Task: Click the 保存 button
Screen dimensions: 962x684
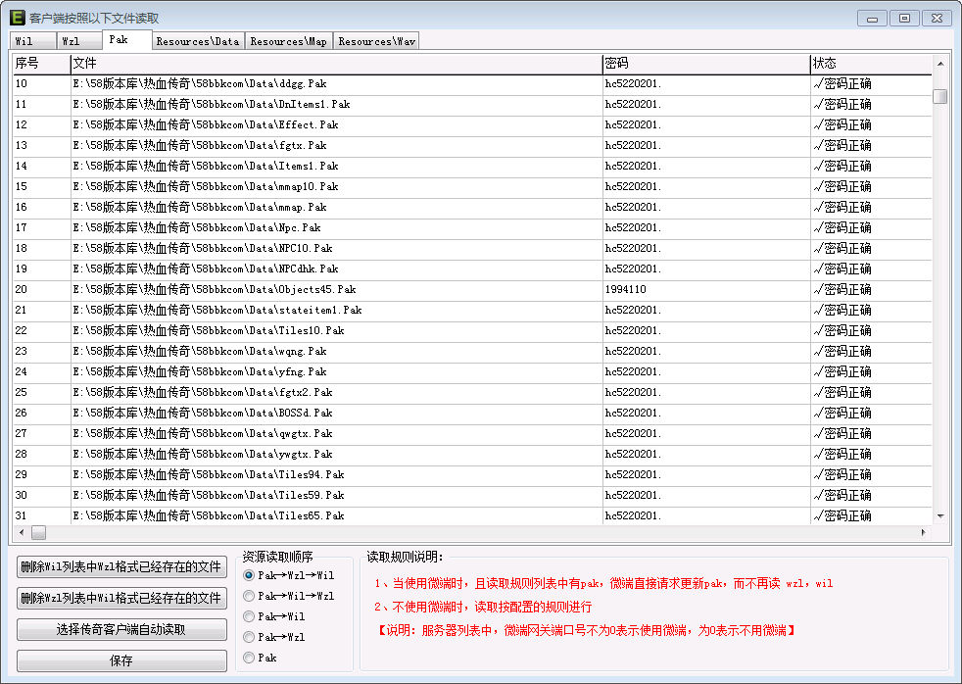Action: pyautogui.click(x=121, y=661)
